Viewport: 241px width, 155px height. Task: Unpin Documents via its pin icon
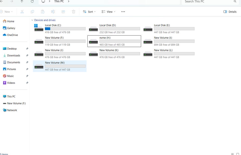point(27,62)
